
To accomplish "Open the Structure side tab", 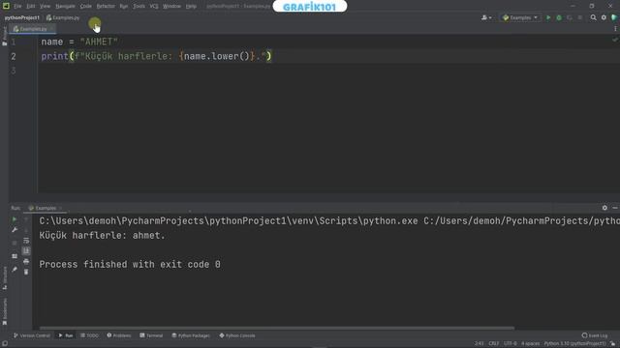I will 4,278.
